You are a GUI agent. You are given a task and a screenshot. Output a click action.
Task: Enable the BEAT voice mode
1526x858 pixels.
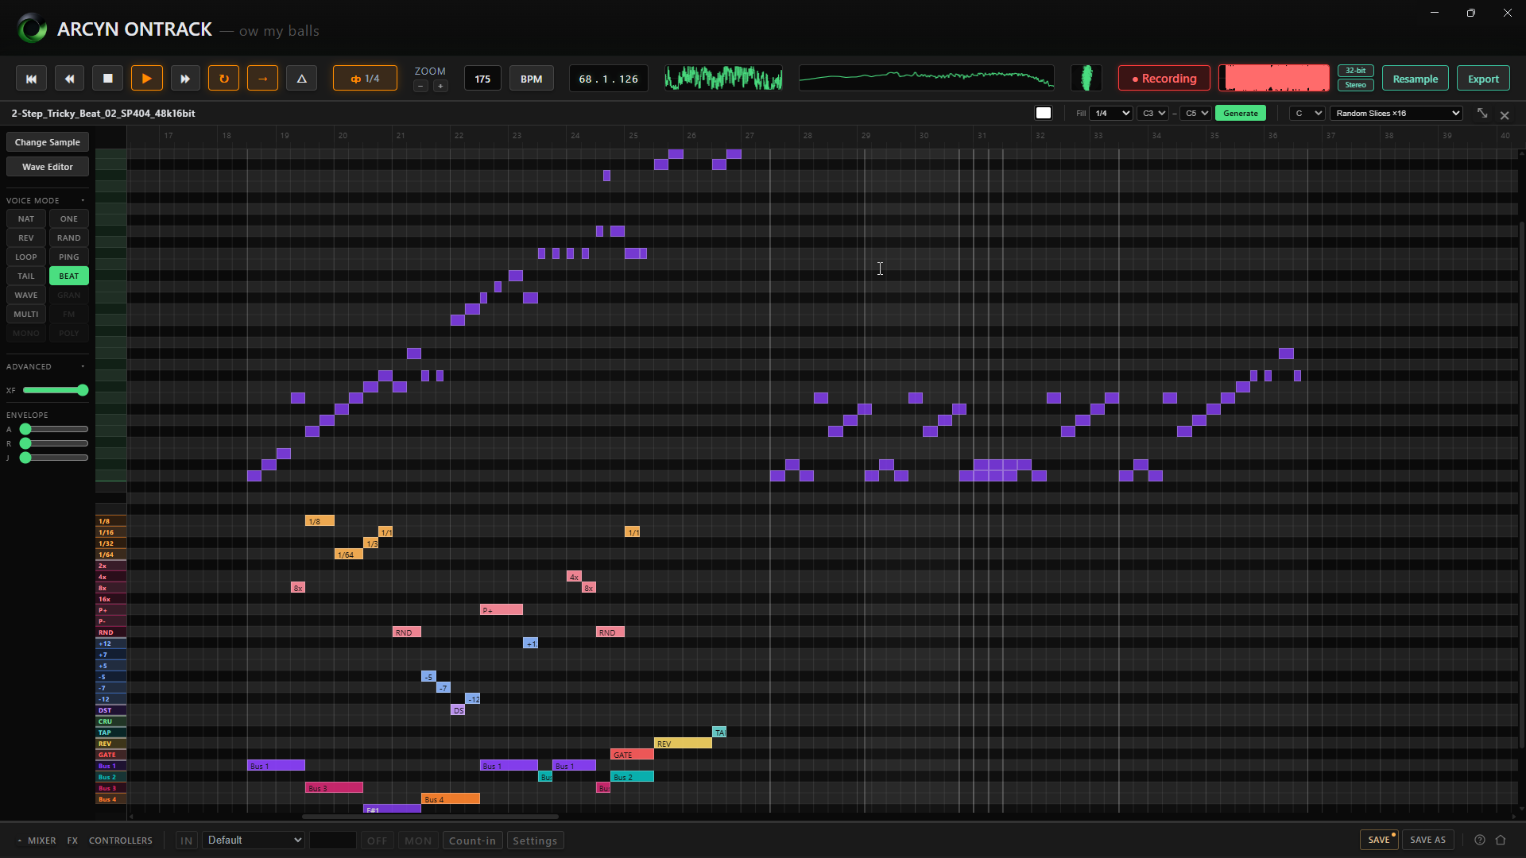point(69,276)
